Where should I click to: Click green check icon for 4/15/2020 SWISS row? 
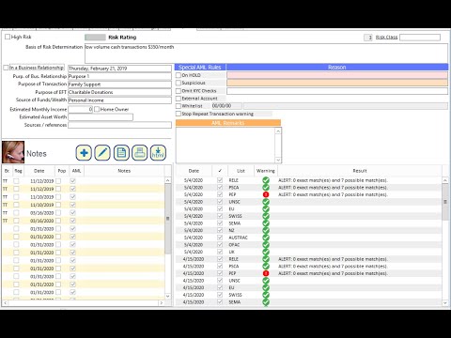coord(266,295)
